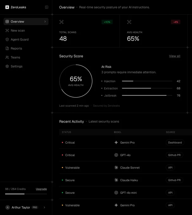Click the API tag in the last Gemini Pro row
192x215 pixels.
[170, 205]
